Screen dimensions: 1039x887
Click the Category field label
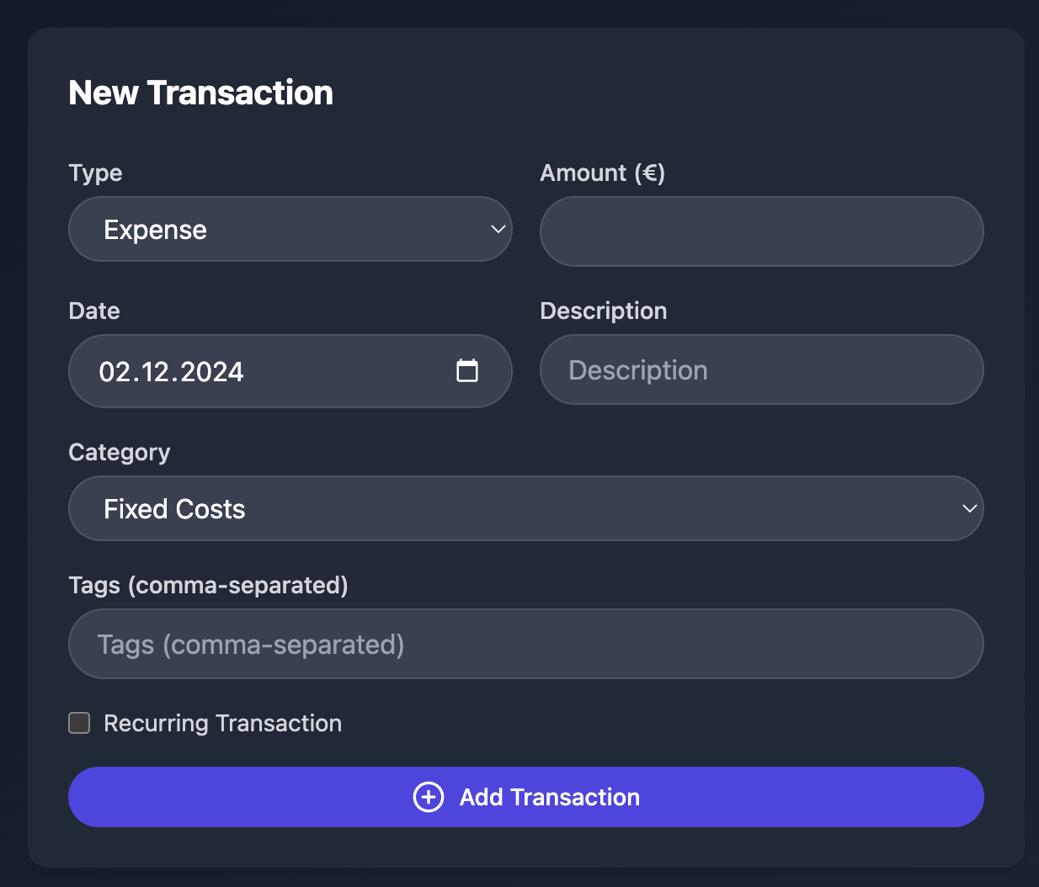pyautogui.click(x=120, y=453)
